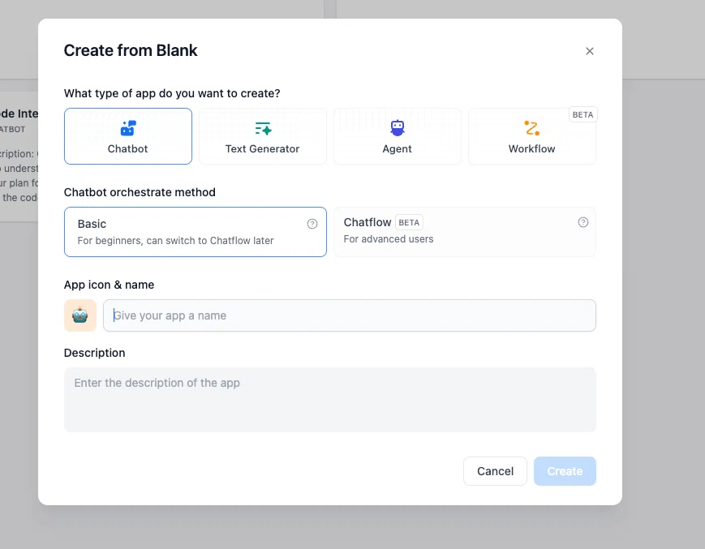Image resolution: width=705 pixels, height=549 pixels.
Task: Click the purple Agent robot icon
Action: [398, 128]
